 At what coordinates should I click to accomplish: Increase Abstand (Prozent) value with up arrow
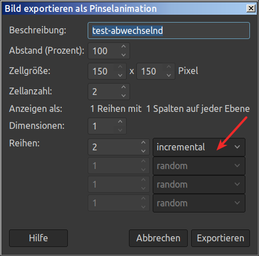123,46
